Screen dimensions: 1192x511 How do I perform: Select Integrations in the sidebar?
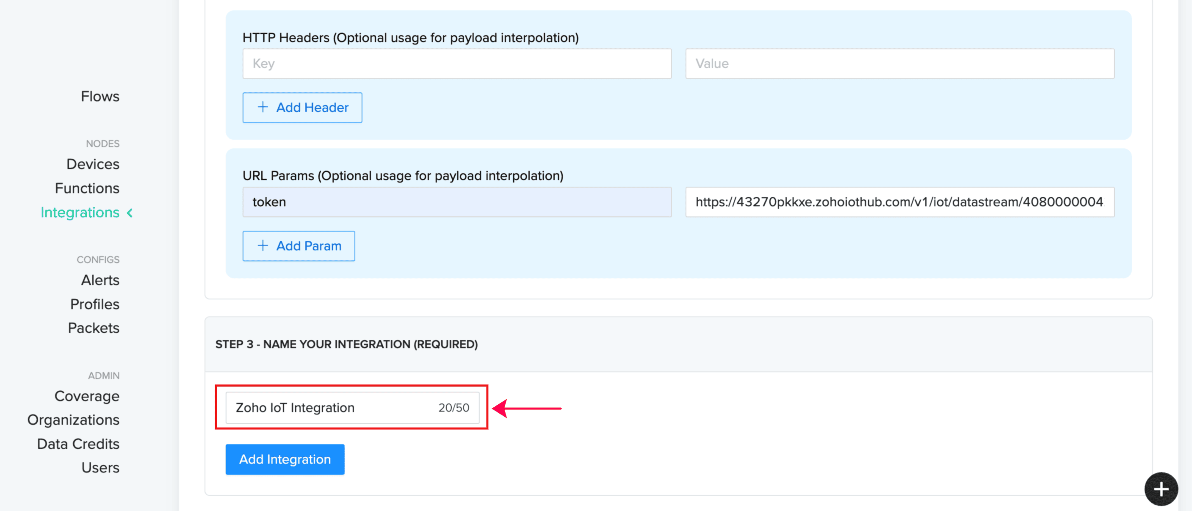tap(80, 212)
